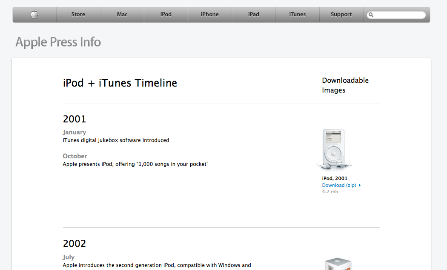447x270 pixels.
Task: Click the July month label
Action: point(69,257)
